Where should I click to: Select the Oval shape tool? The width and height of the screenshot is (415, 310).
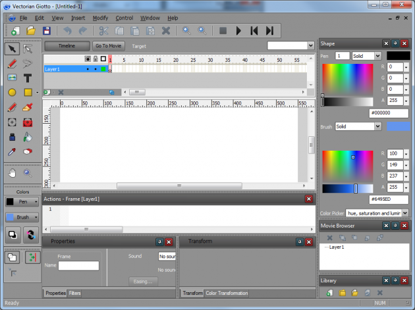(x=12, y=93)
